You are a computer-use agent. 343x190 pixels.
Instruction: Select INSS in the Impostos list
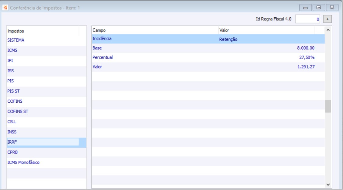pos(46,132)
